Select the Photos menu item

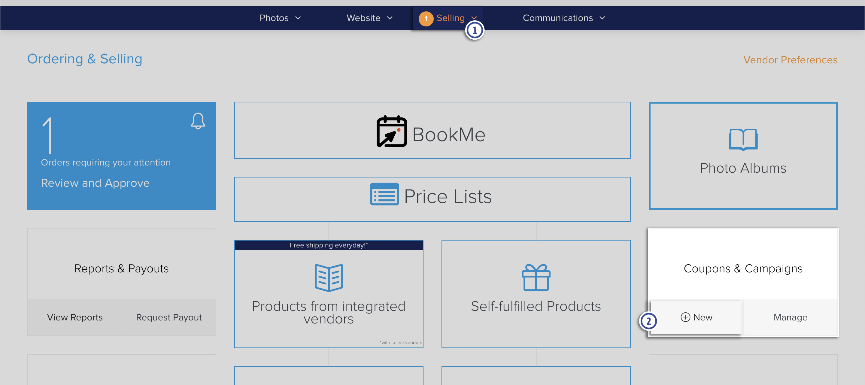click(274, 18)
